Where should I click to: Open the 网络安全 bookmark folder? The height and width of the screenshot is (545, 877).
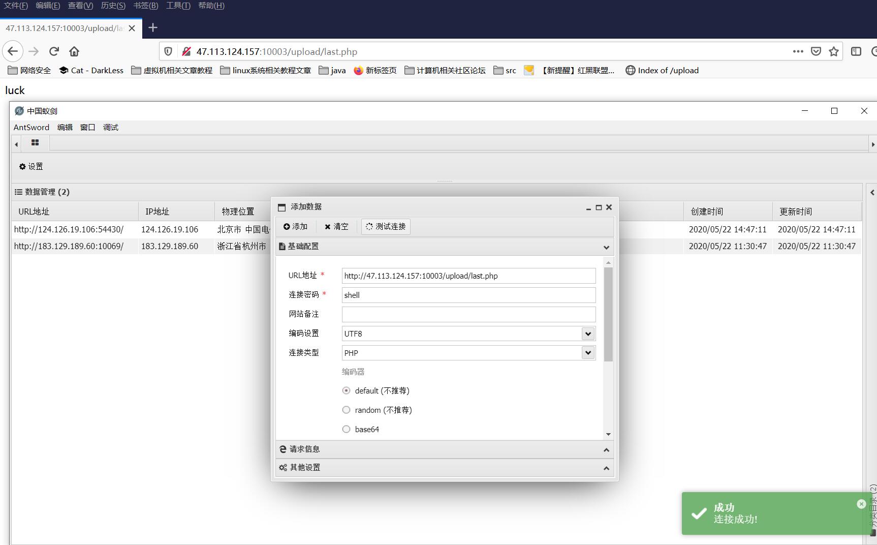pyautogui.click(x=29, y=70)
